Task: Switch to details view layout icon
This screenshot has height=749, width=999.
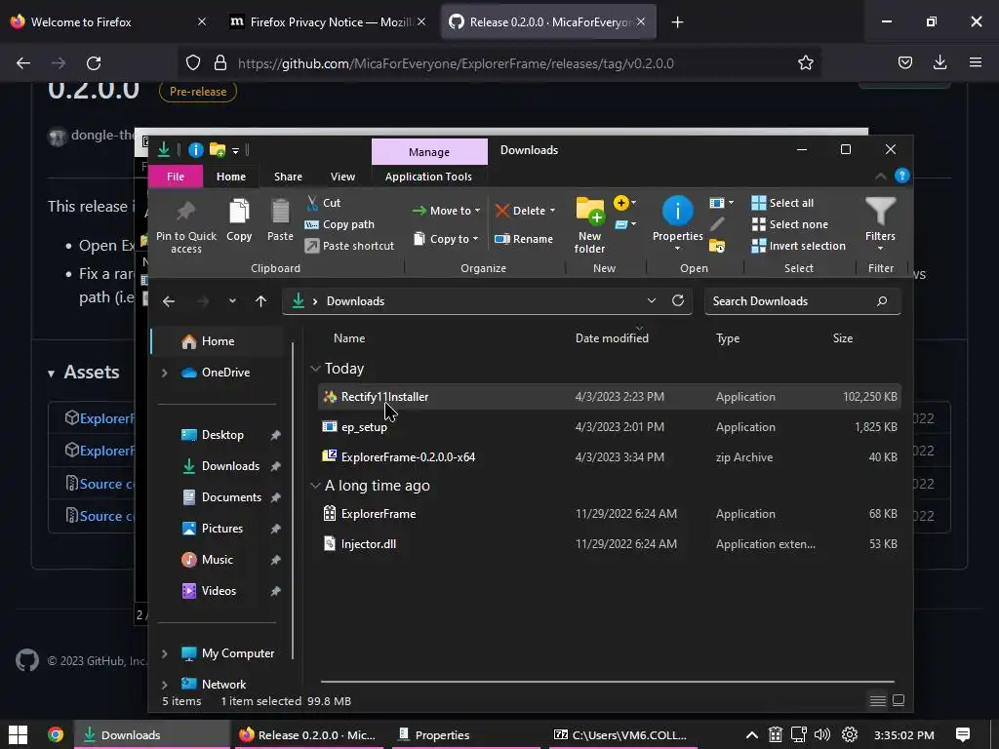Action: click(878, 700)
